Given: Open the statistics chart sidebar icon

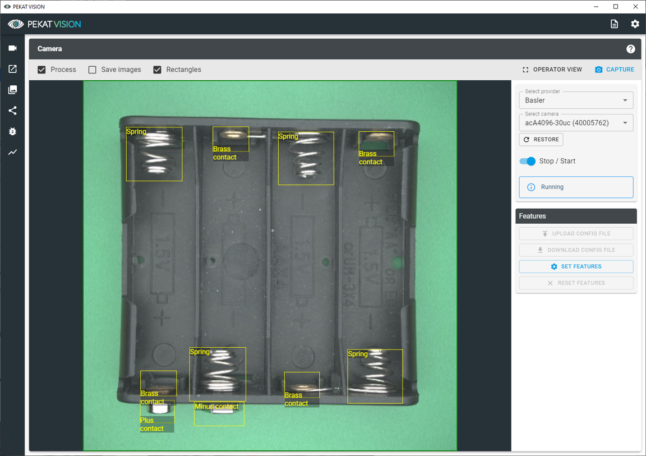Looking at the screenshot, I should (x=12, y=152).
